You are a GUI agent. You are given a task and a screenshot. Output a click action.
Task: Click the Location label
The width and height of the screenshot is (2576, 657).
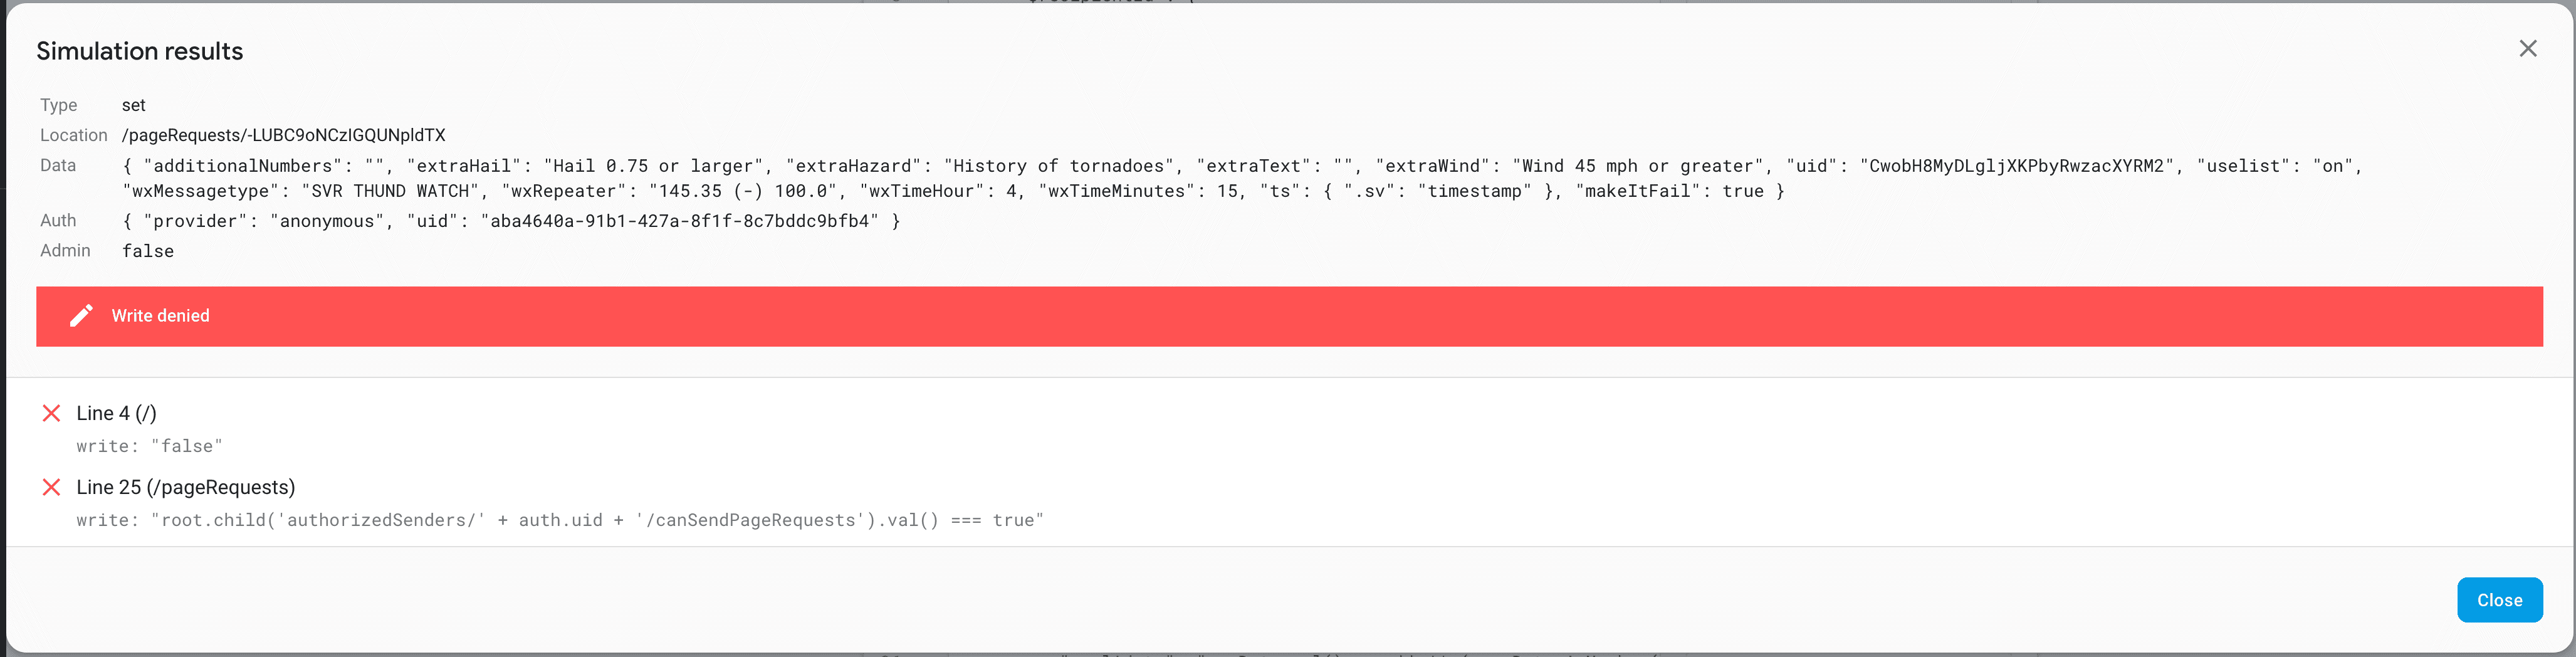tap(74, 135)
